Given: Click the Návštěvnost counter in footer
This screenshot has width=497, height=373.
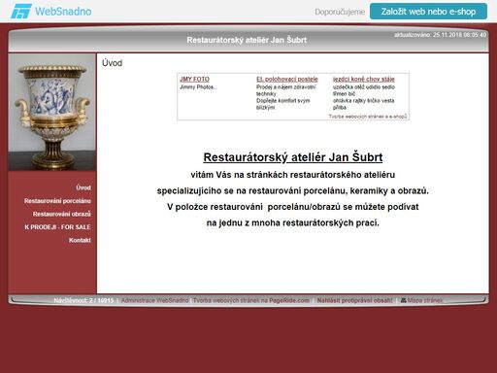Looking at the screenshot, I should (83, 300).
